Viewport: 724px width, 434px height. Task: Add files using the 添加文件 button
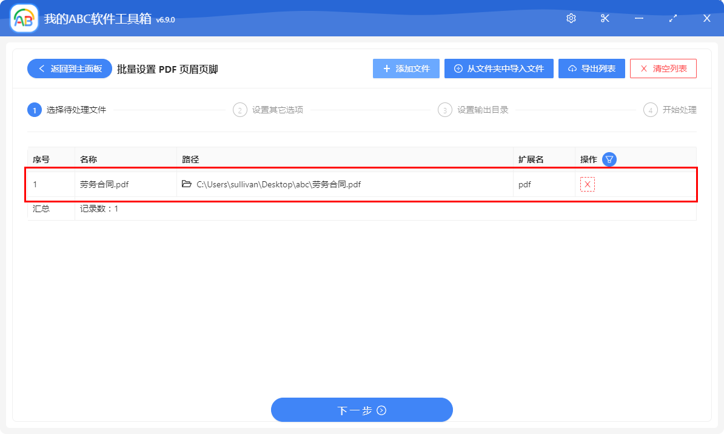406,68
